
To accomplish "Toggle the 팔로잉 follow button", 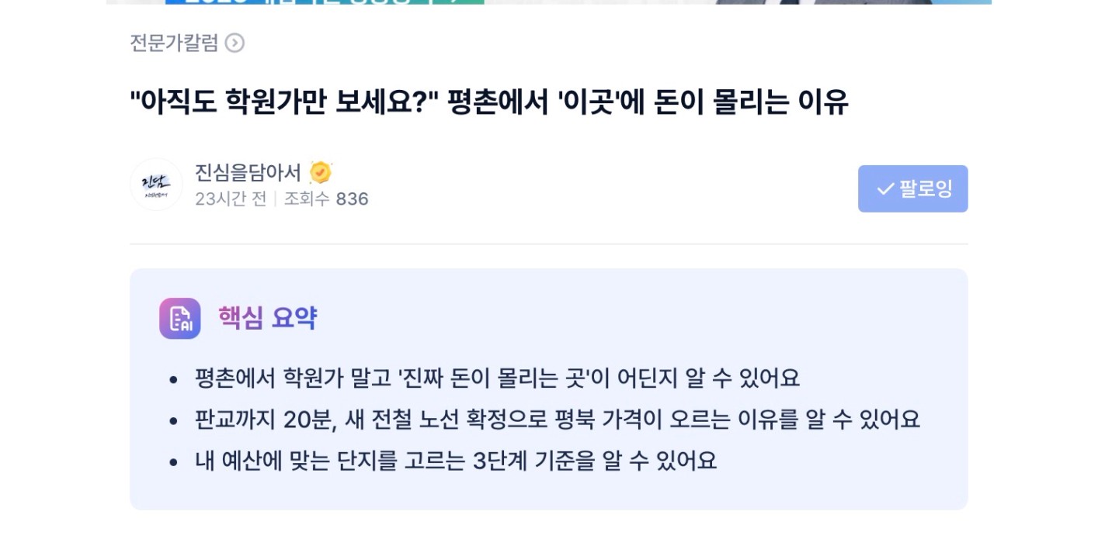I will [x=912, y=188].
